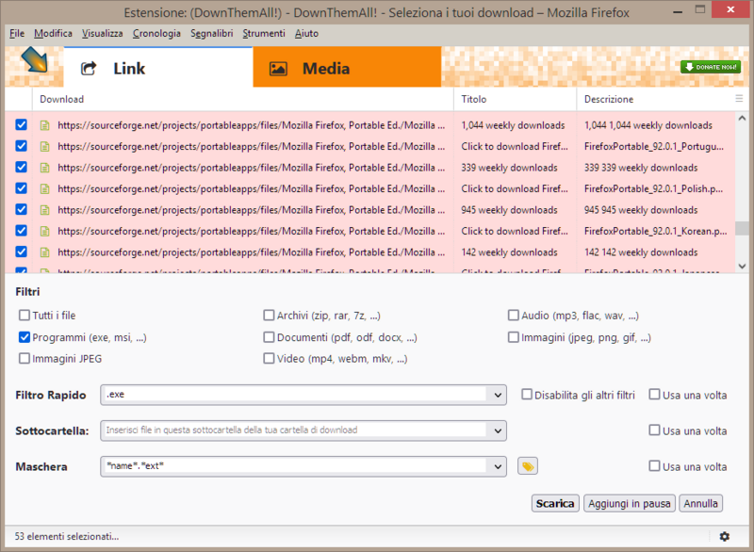The width and height of the screenshot is (754, 552).
Task: Open the File menu
Action: tap(17, 33)
